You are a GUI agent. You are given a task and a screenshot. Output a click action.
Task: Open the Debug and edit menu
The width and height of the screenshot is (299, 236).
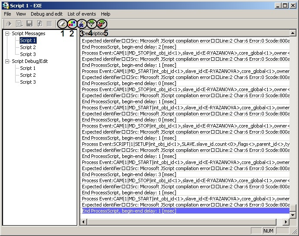tap(47, 14)
